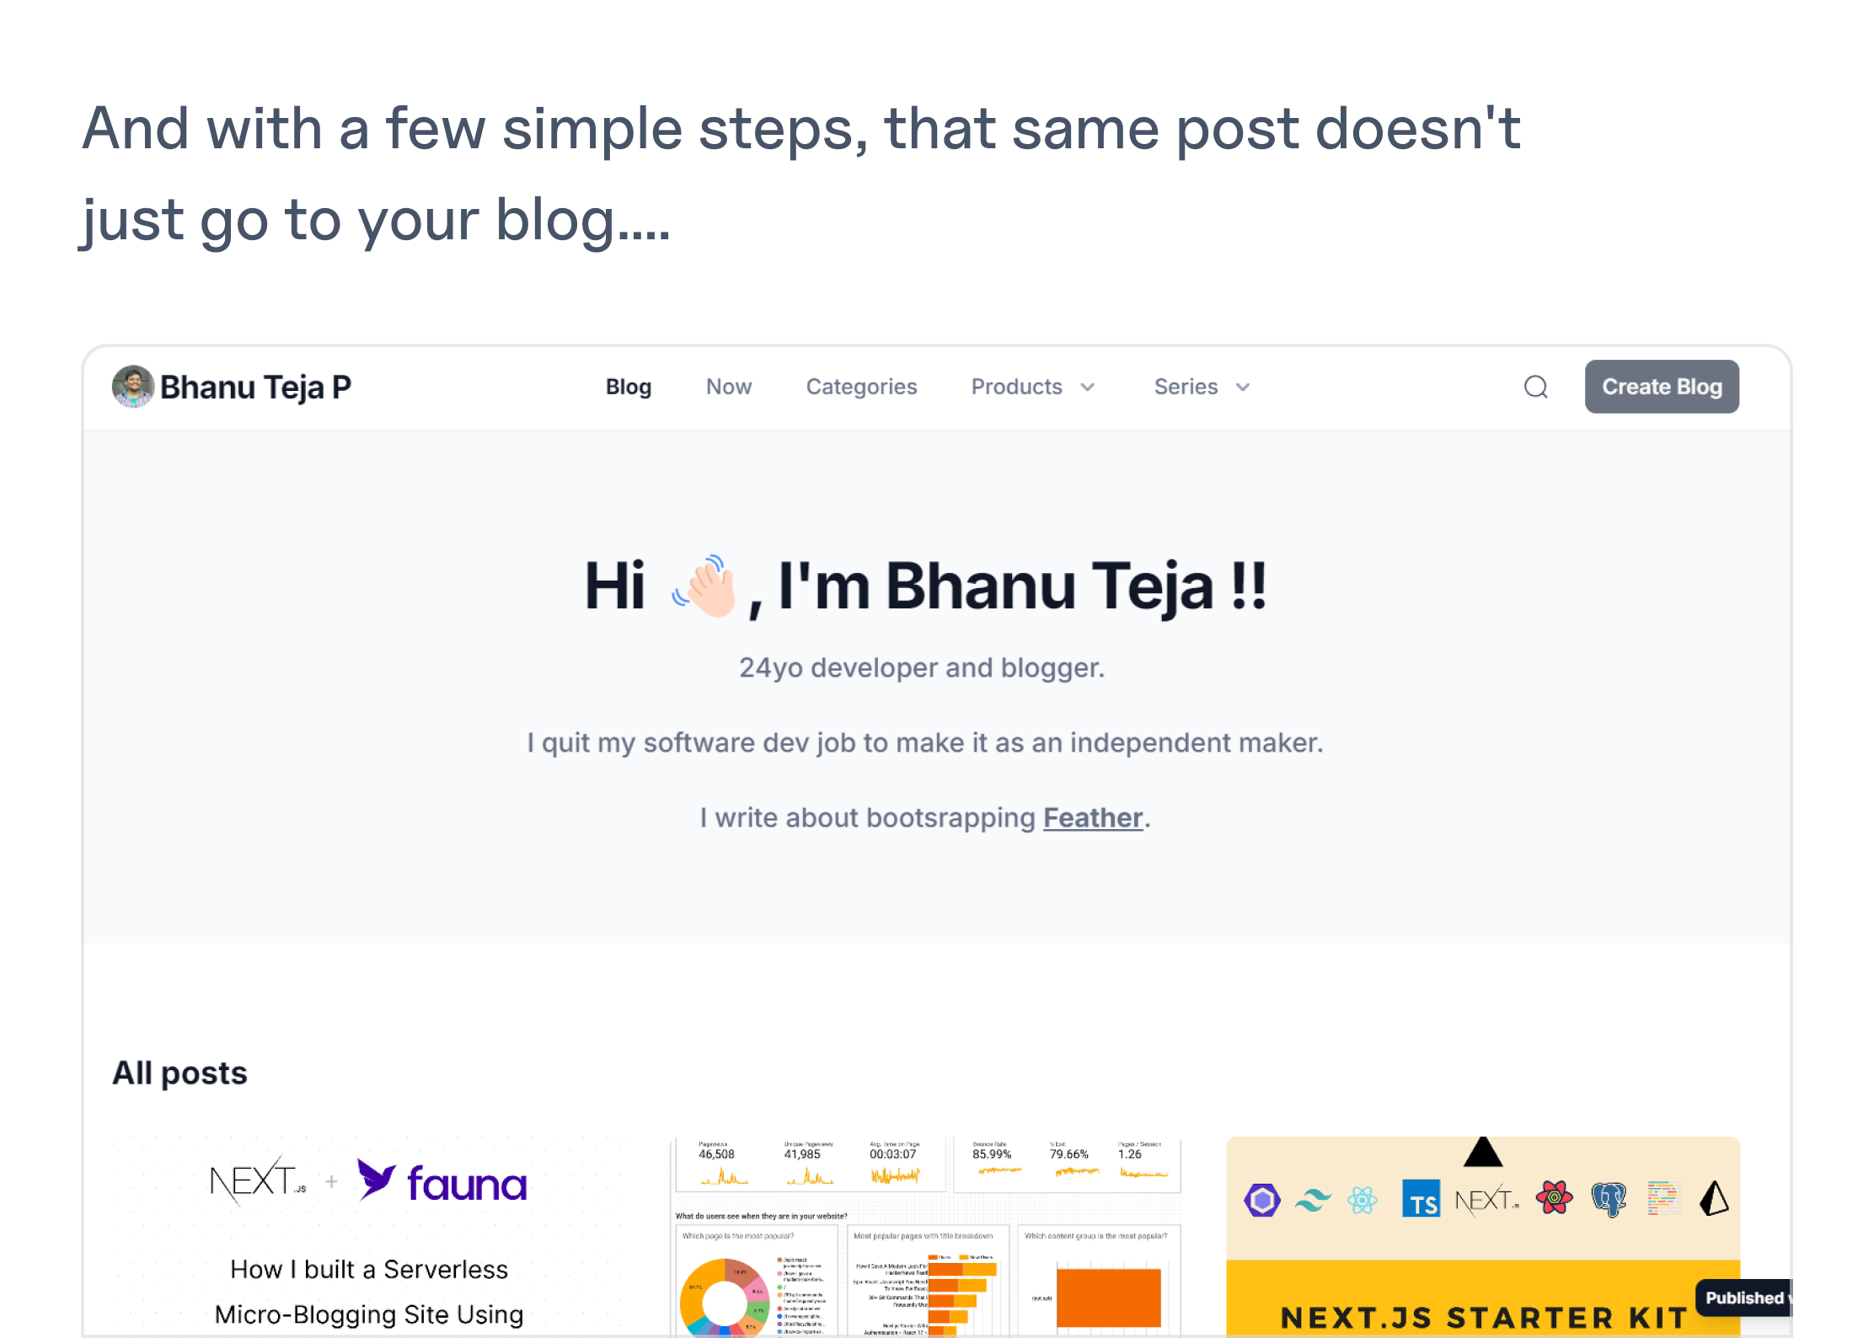Click the Fauna bird logo
The width and height of the screenshot is (1874, 1338).
pyautogui.click(x=377, y=1178)
